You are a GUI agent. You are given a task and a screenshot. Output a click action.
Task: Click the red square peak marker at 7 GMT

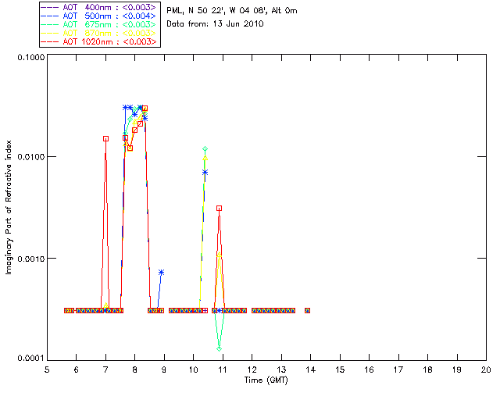click(105, 139)
